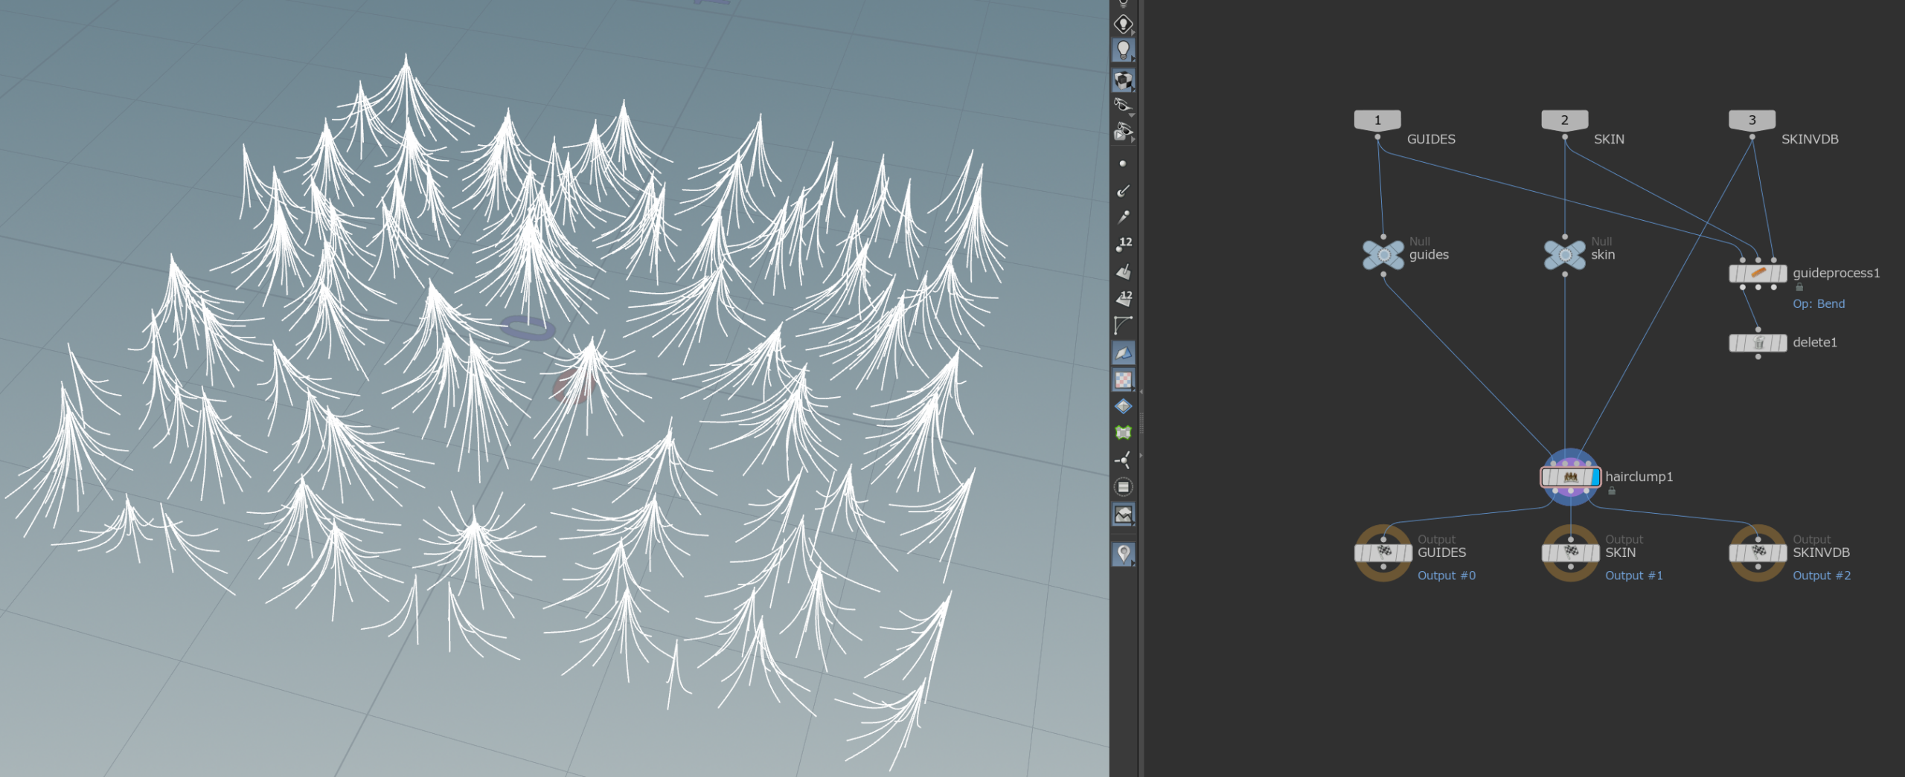This screenshot has height=777, width=1905.
Task: Click the map pin icon in toolbar
Action: (1123, 553)
